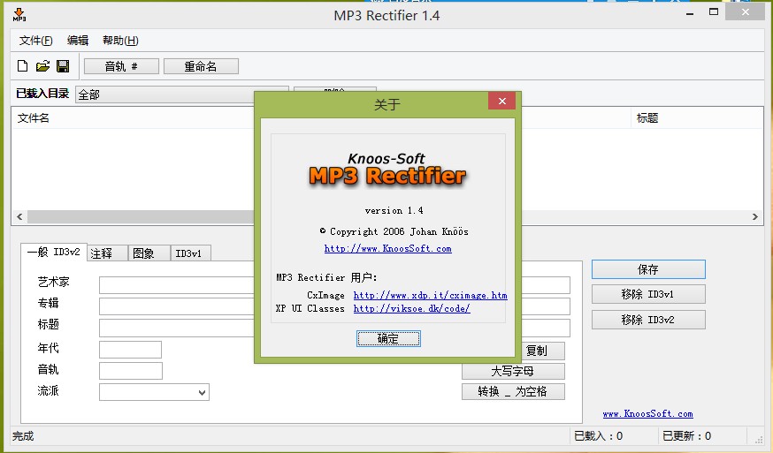Image resolution: width=773 pixels, height=453 pixels.
Task: Click the 音轨 input field
Action: (131, 371)
